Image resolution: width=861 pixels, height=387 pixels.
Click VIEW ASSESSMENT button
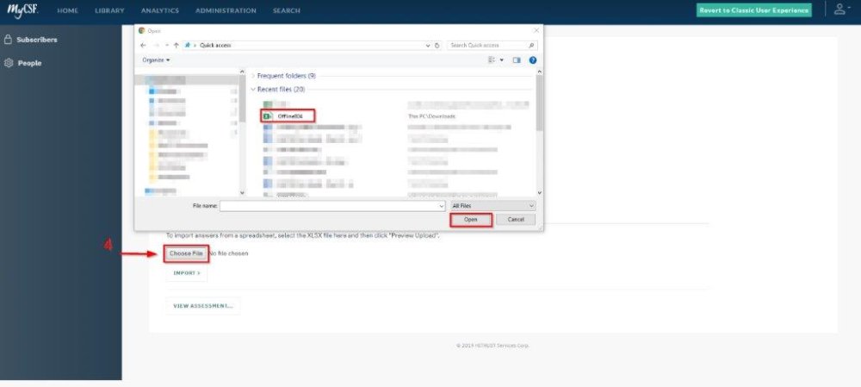tap(202, 306)
